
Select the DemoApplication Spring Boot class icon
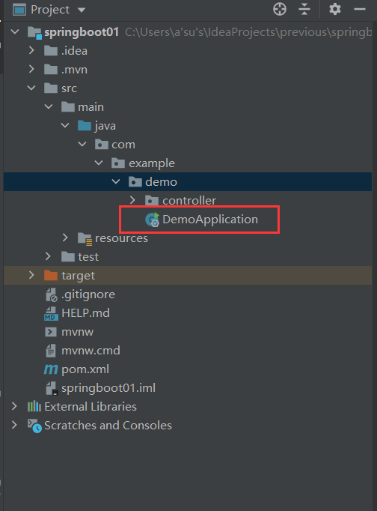tap(152, 220)
